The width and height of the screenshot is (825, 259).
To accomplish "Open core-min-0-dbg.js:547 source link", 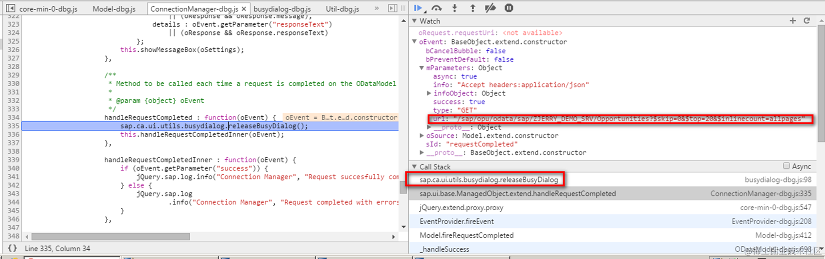I will [x=775, y=208].
